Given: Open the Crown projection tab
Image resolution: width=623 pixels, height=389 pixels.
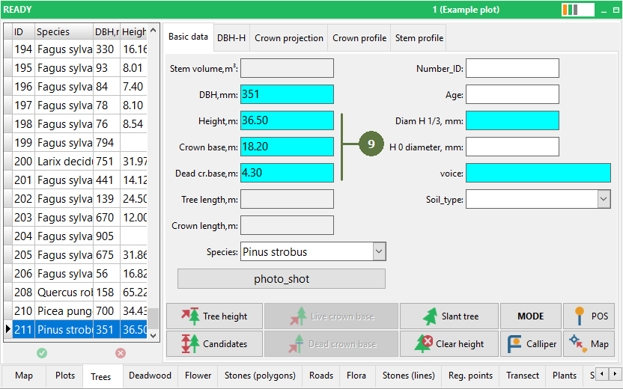Looking at the screenshot, I should coord(289,38).
